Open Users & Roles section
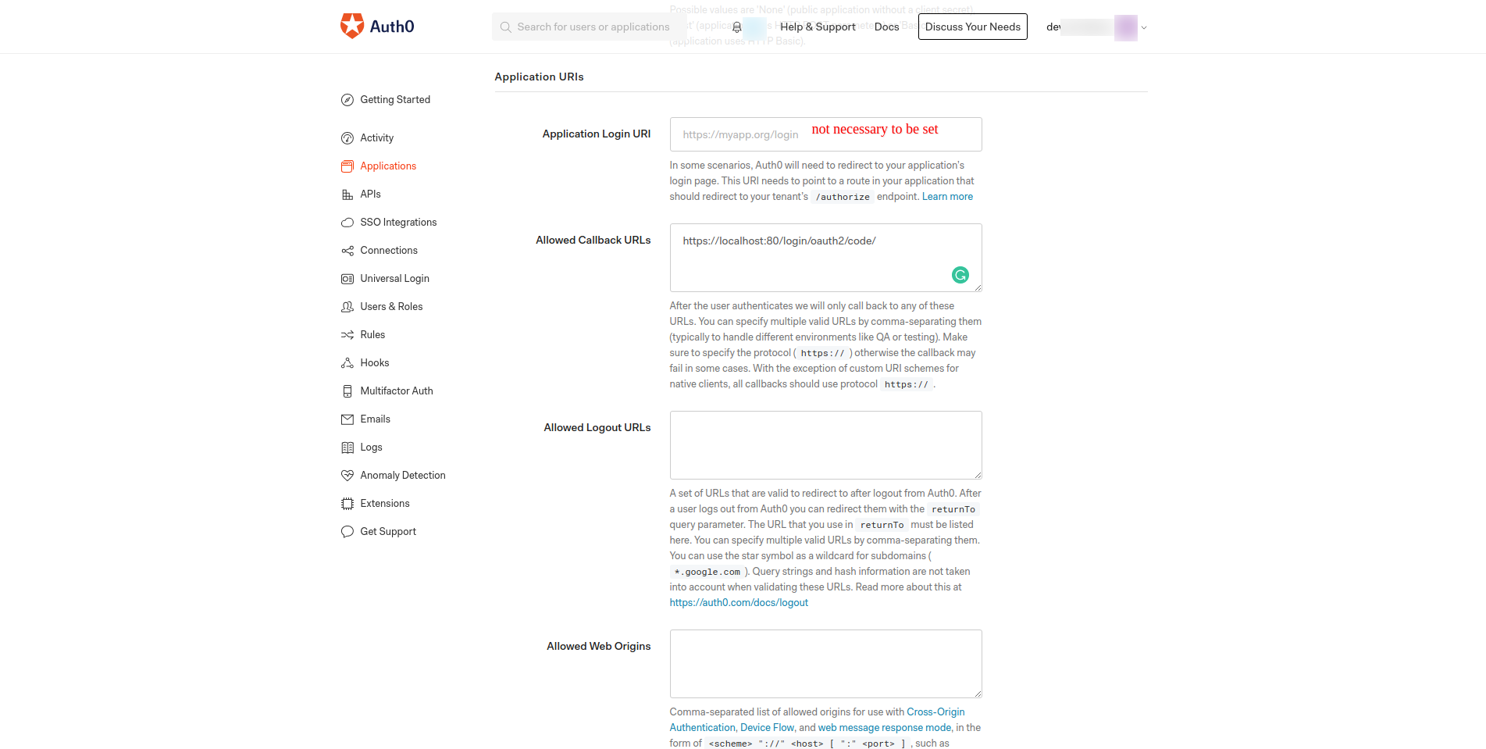 click(x=391, y=307)
